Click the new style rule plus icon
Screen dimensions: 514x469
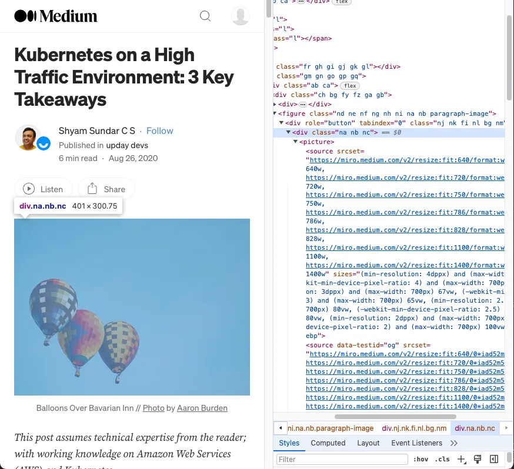coord(462,459)
